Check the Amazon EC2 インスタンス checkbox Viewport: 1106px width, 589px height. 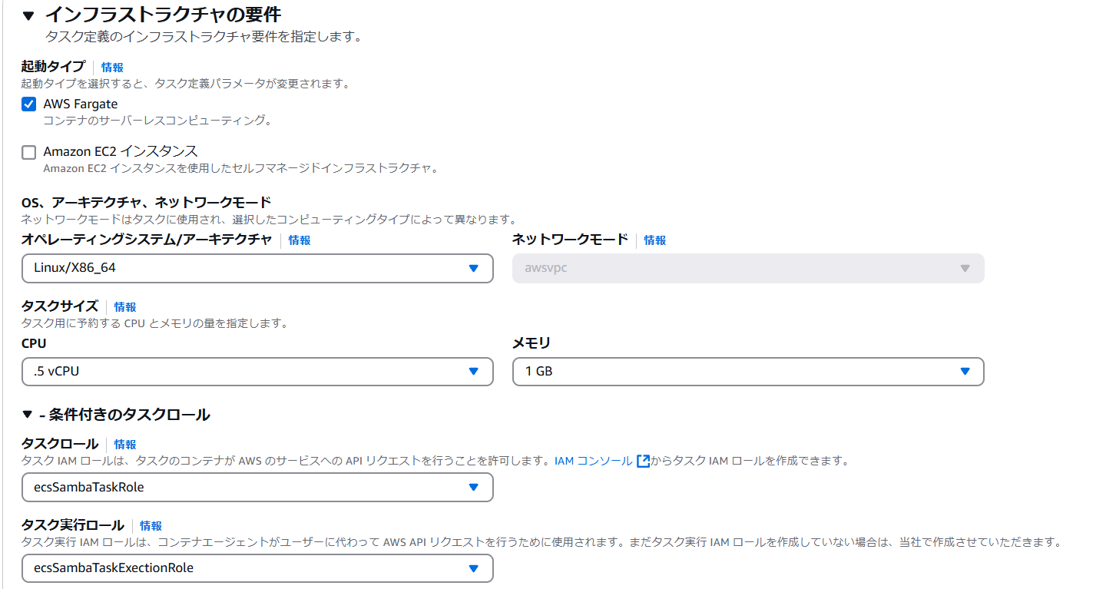click(29, 152)
